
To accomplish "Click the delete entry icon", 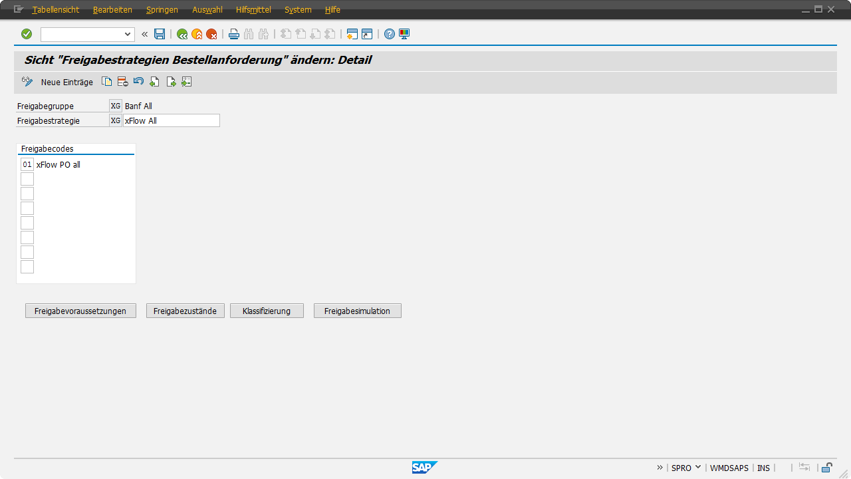I will pos(122,82).
